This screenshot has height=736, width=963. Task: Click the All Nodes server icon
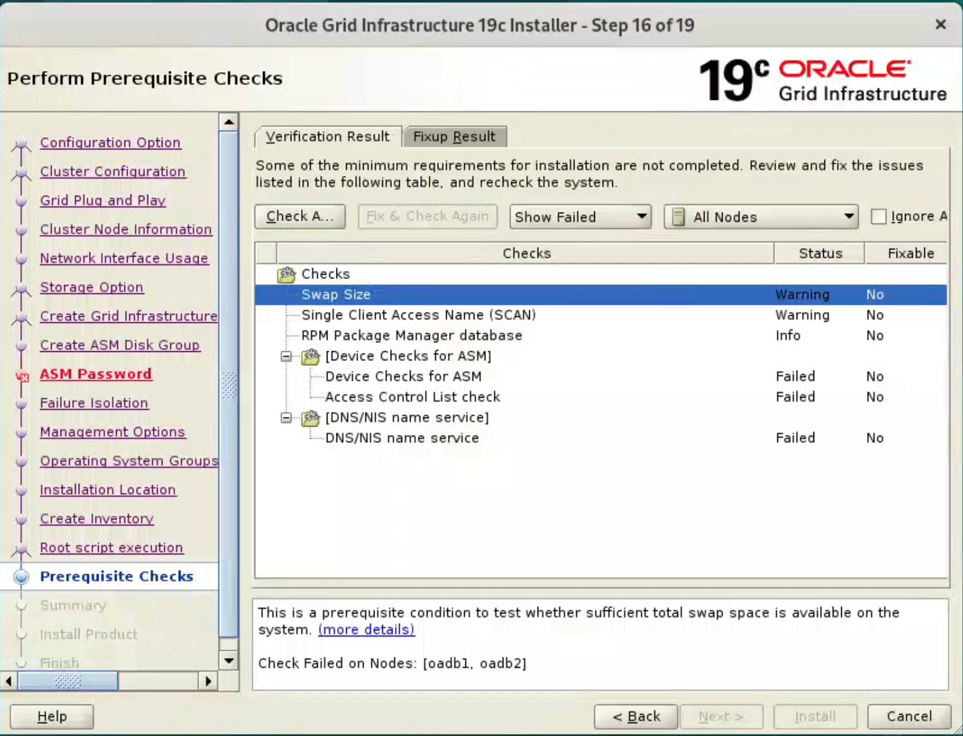pyautogui.click(x=678, y=217)
